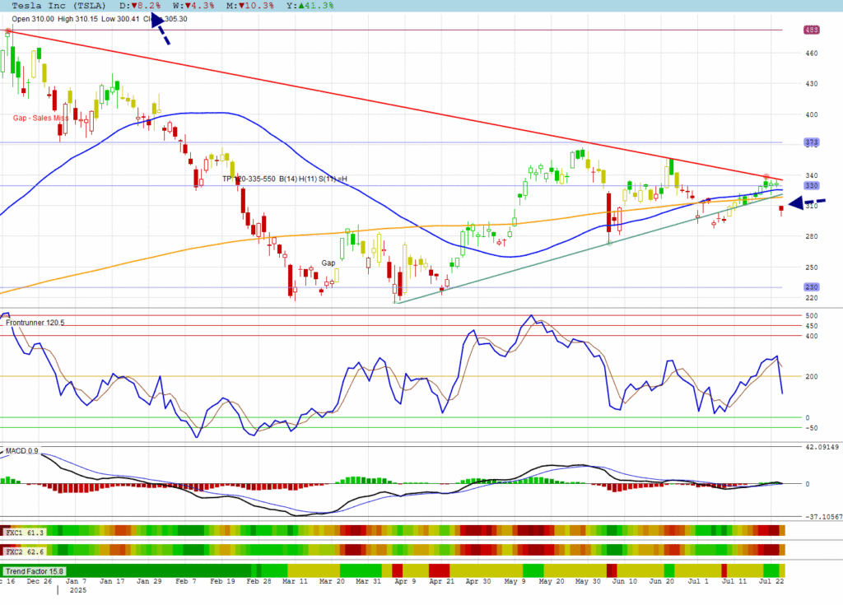This screenshot has width=843, height=605.
Task: Click the Mar 11 date label
Action: pyautogui.click(x=296, y=581)
